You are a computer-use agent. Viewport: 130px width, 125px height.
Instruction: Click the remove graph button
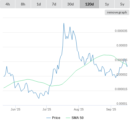point(117,12)
